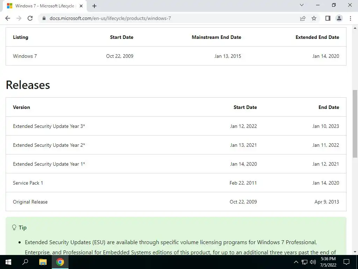This screenshot has height=269, width=358.
Task: Click Jan 12, 2021 end date
Action: point(325,164)
